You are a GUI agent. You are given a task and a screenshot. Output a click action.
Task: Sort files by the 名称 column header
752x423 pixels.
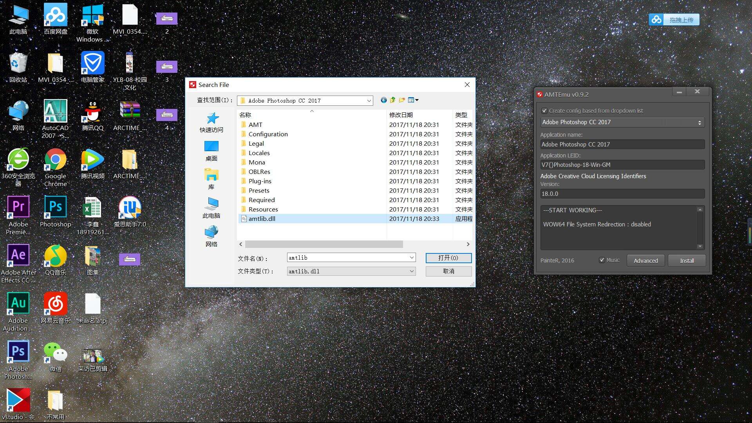tap(312, 115)
